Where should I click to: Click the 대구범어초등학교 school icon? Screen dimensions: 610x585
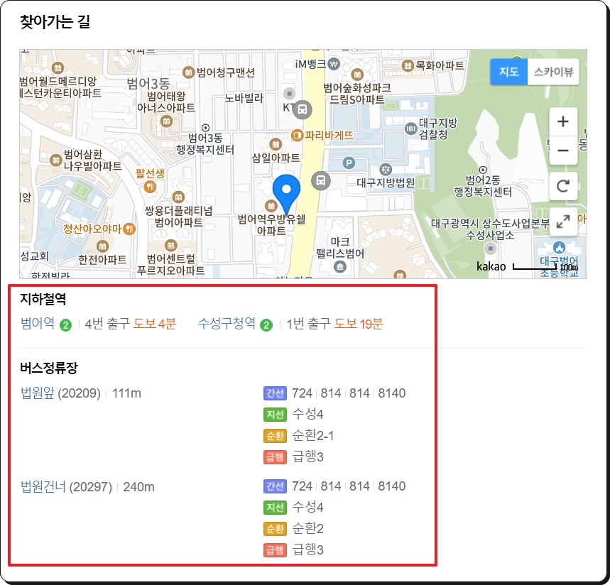(559, 247)
